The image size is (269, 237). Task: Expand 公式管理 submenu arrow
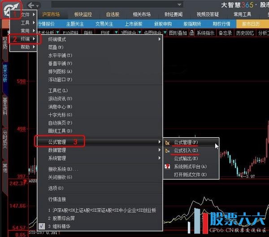tap(159, 142)
